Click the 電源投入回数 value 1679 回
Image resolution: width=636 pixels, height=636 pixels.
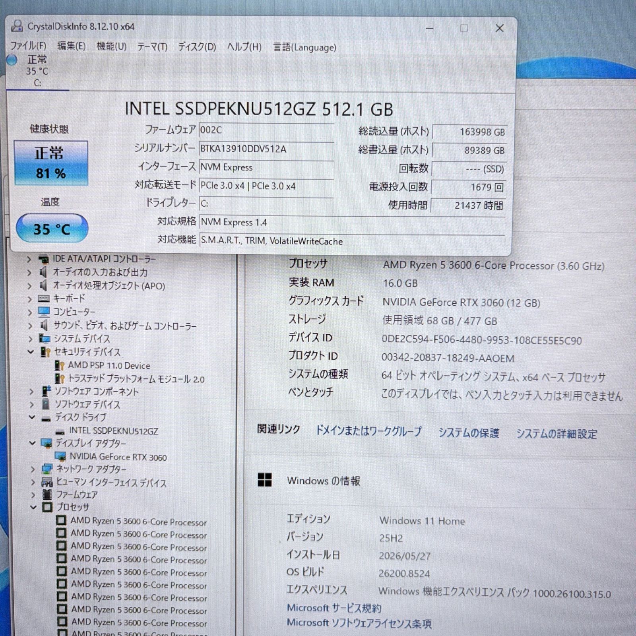click(x=468, y=187)
